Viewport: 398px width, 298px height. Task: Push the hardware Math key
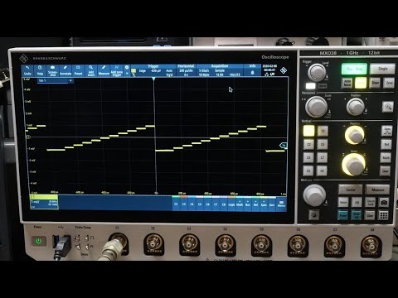click(x=386, y=157)
